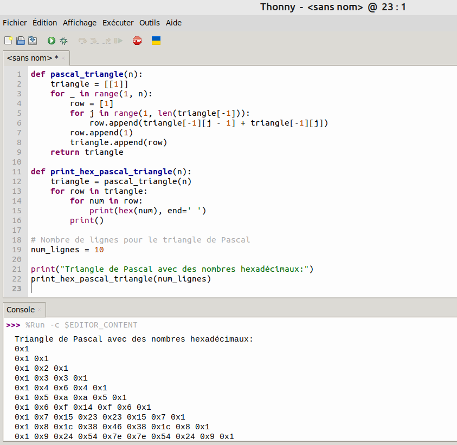Run the current script with green play icon
Viewport: 457px width, 445px height.
click(x=52, y=41)
